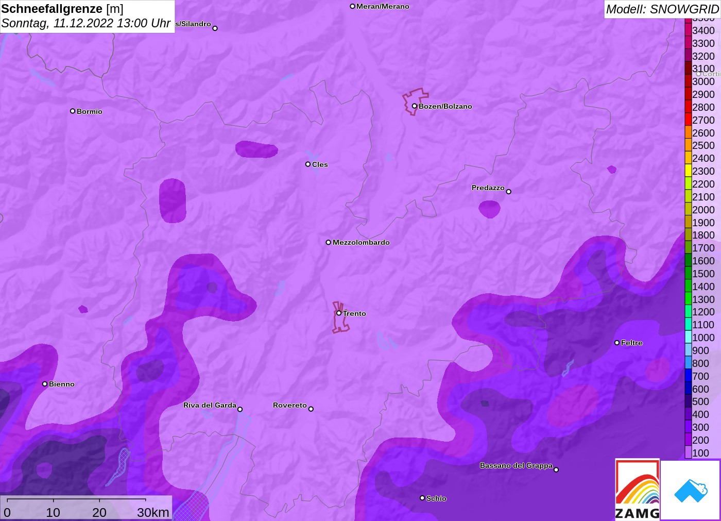
Task: Click the legend value 2500
Action: [x=703, y=145]
